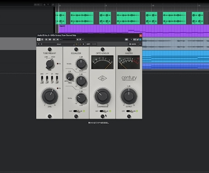Click the COPY button in plugin toolbar
This screenshot has width=209, height=173.
[x=88, y=44]
